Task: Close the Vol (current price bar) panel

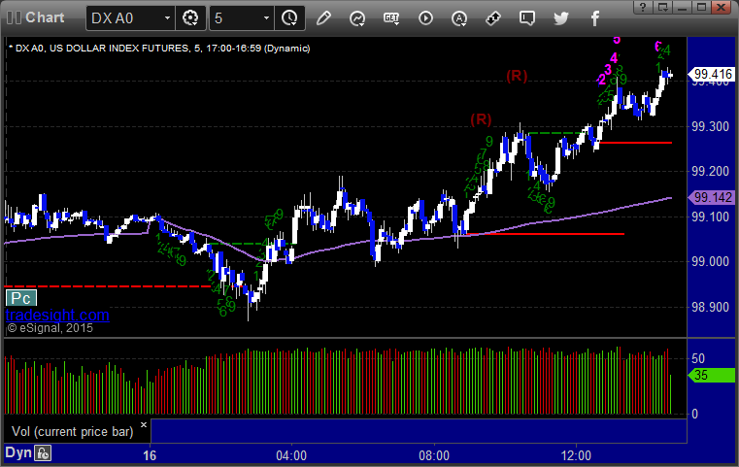Action: pos(144,424)
